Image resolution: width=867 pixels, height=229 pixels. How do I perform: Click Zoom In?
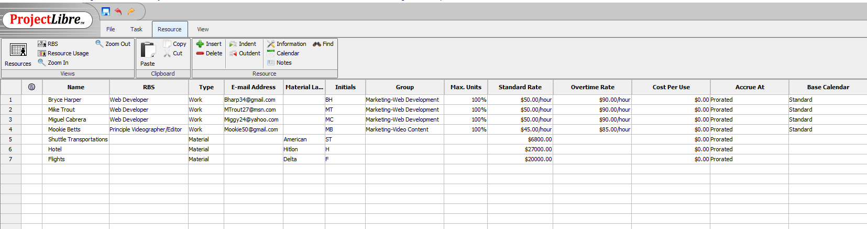tap(53, 63)
